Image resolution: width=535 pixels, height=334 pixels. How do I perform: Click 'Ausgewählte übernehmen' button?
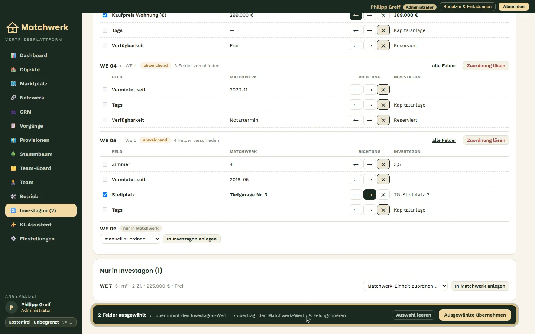click(x=475, y=315)
